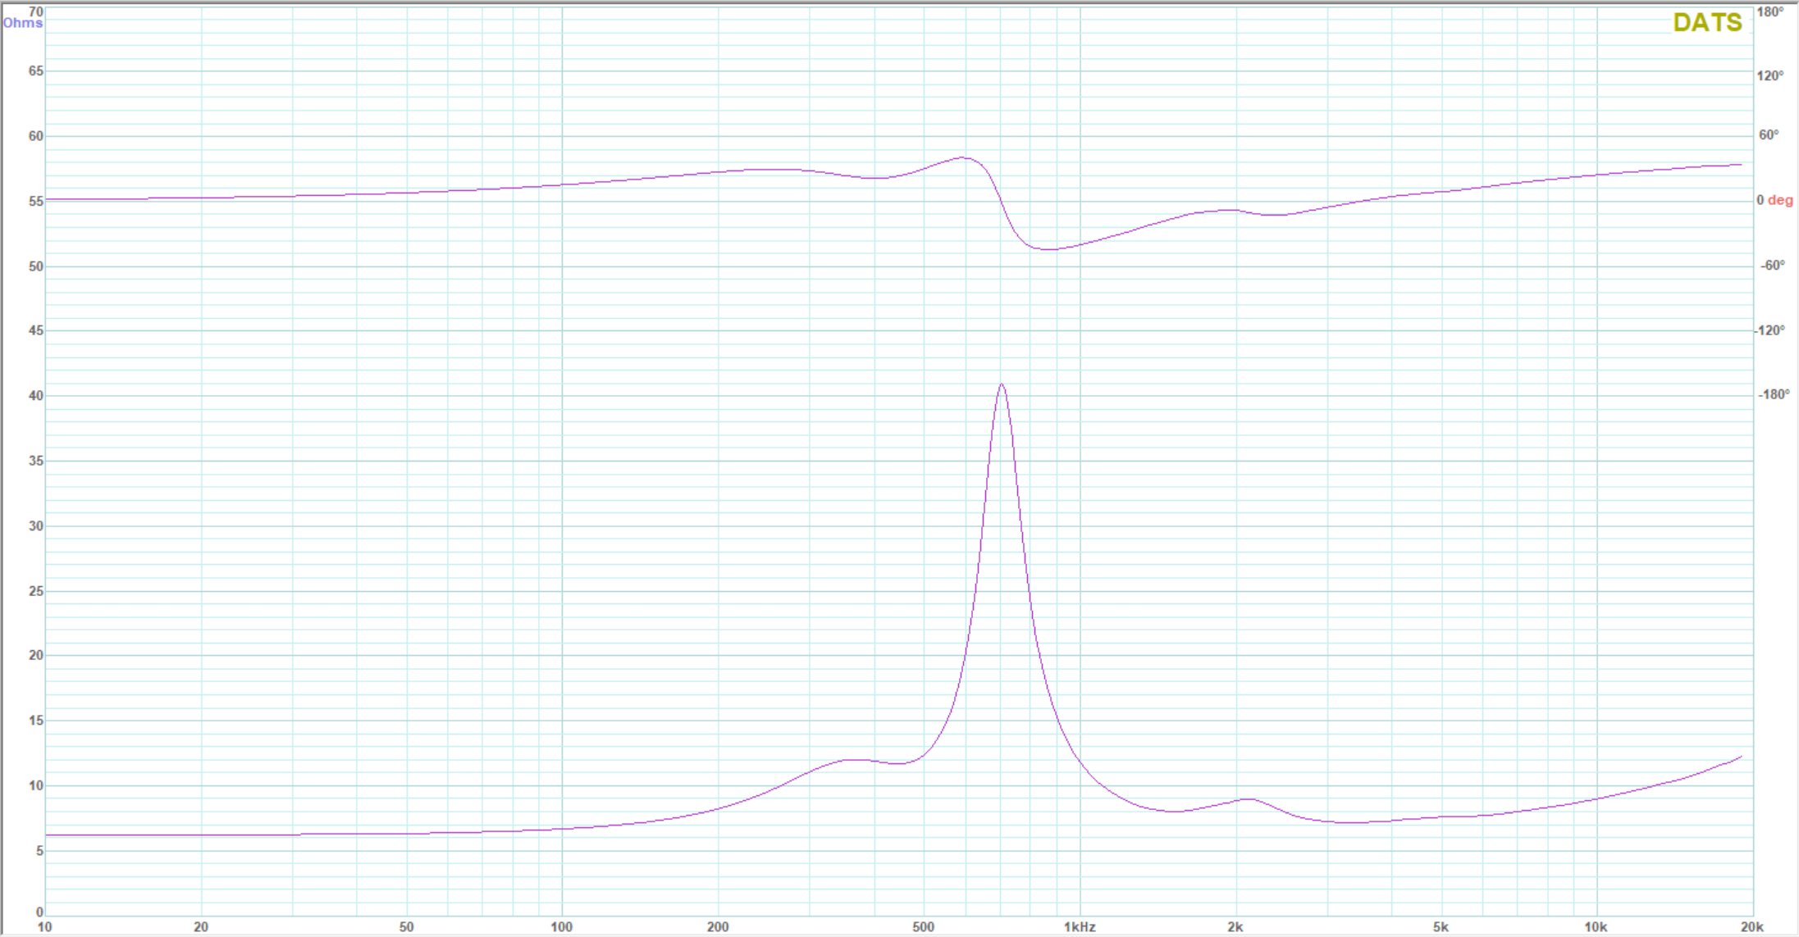Click the -180° phase axis label
Screen dimensions: 1799x937
(1774, 395)
